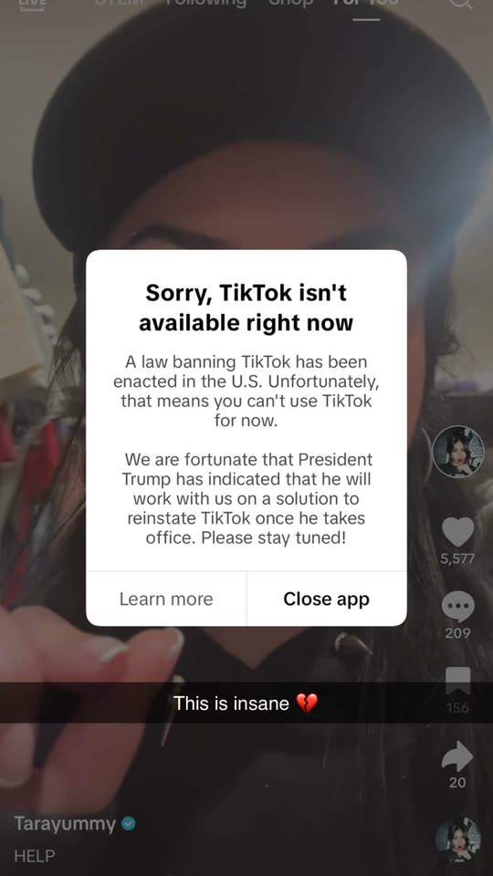The width and height of the screenshot is (493, 876).
Task: Switch to the Shop tab
Action: click(x=290, y=3)
